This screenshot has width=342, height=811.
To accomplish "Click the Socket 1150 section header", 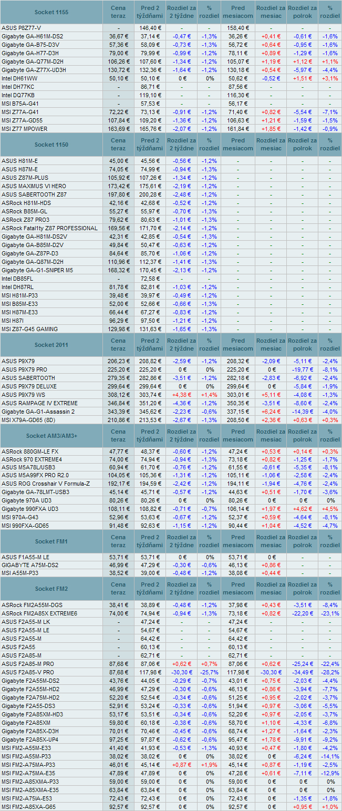I will point(51,145).
